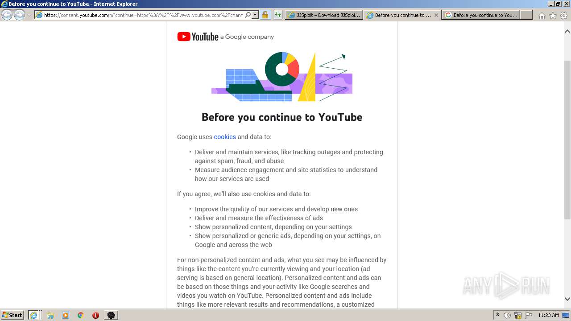Click the address bar URL field

143,15
